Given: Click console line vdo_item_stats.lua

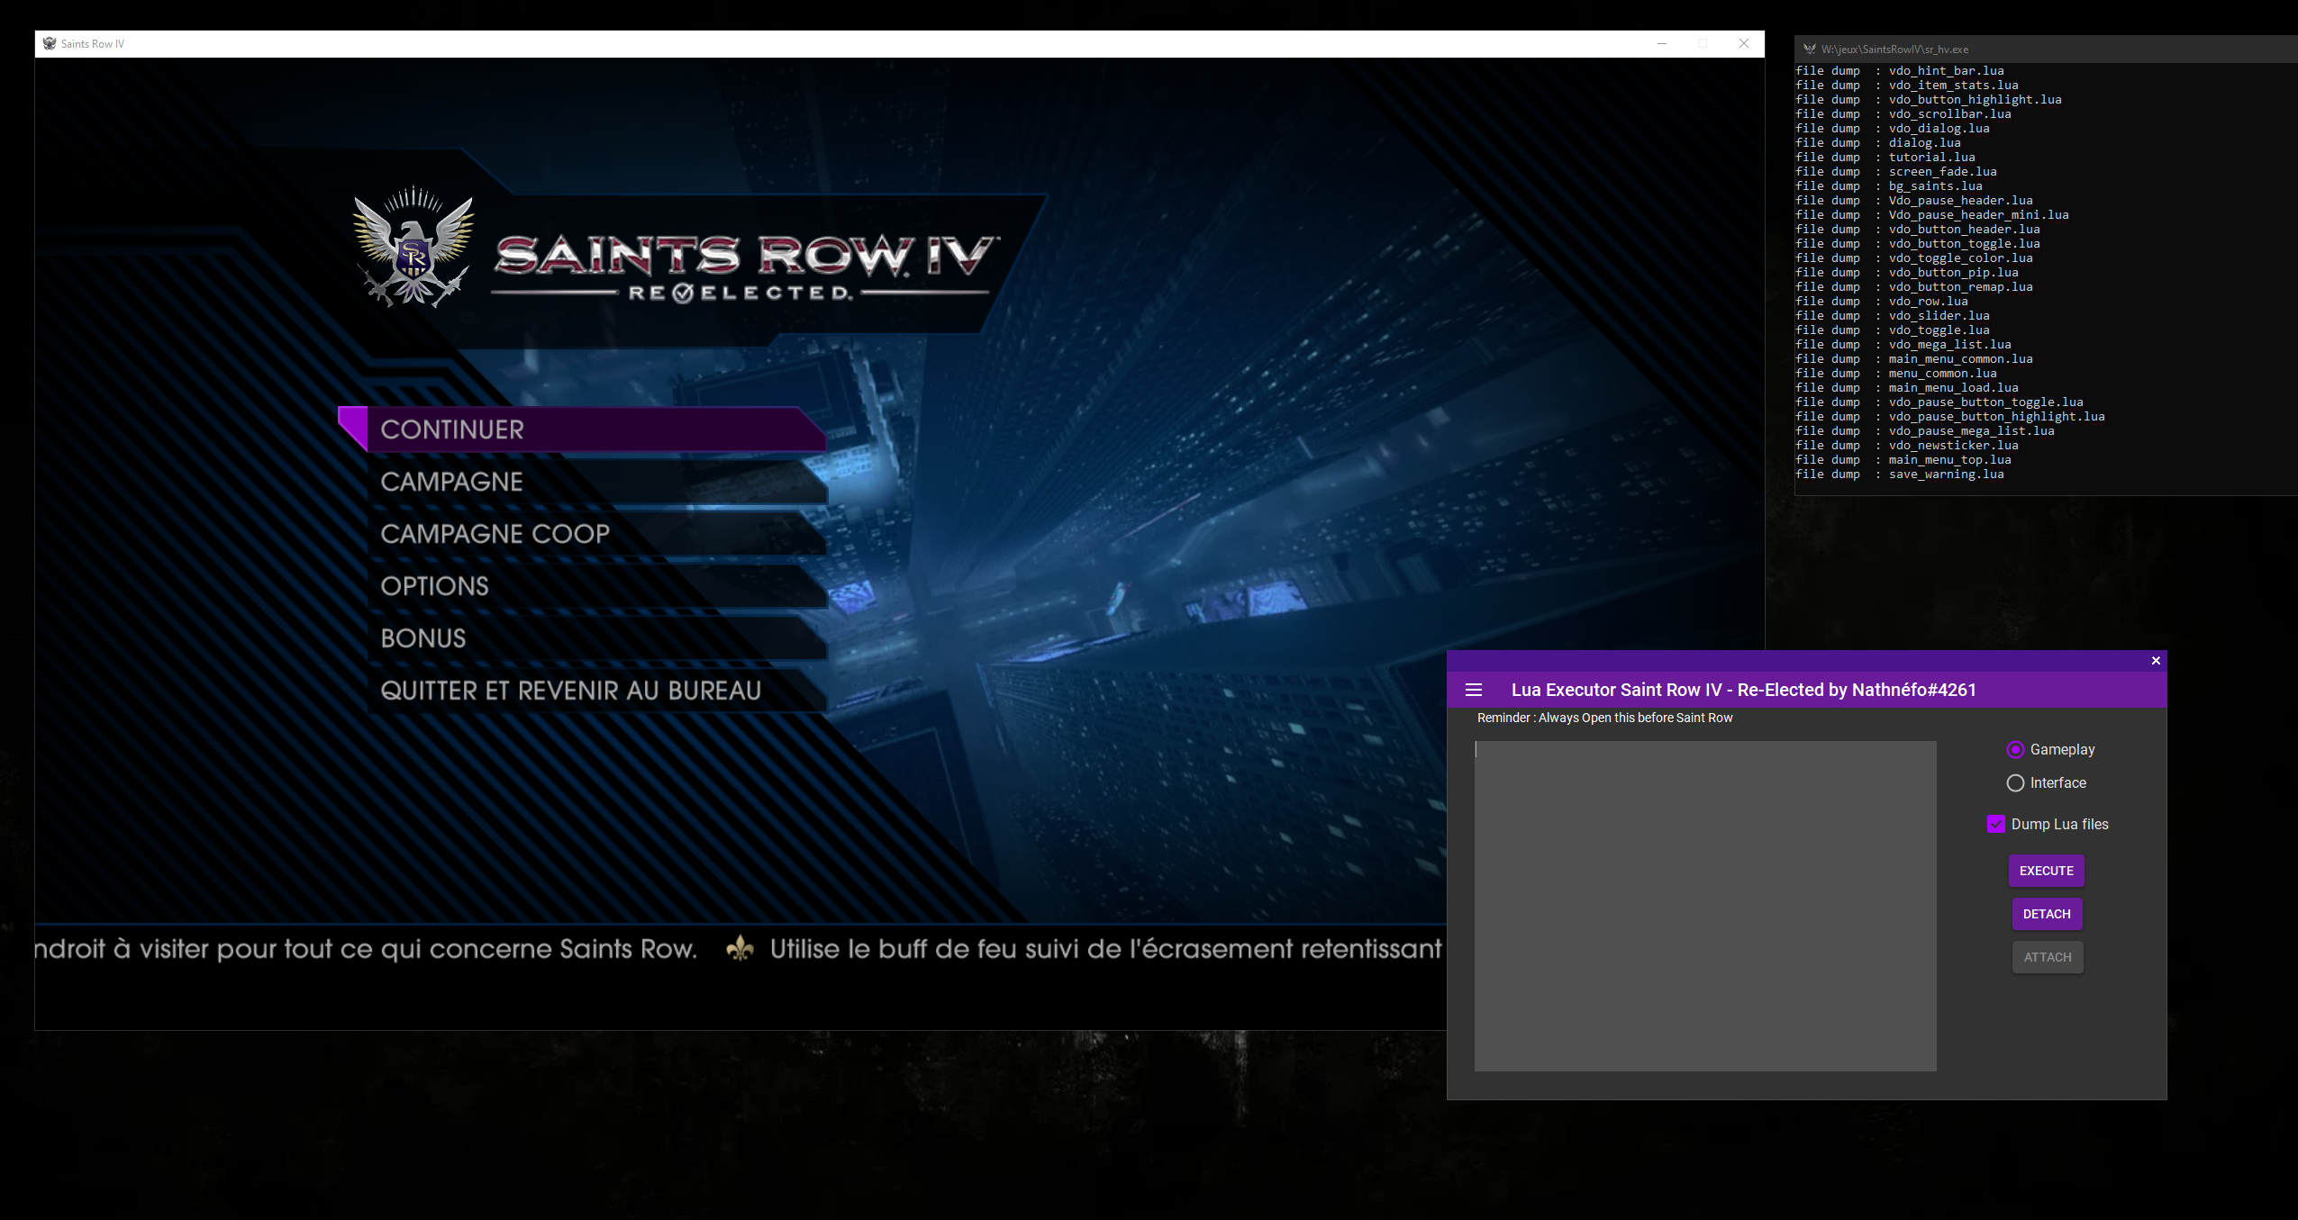Looking at the screenshot, I should coord(1907,86).
